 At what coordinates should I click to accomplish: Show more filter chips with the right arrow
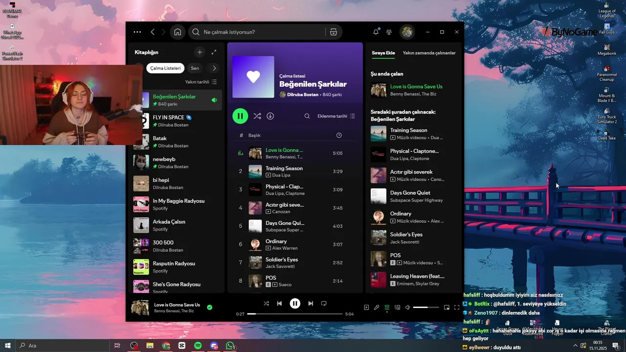[214, 68]
